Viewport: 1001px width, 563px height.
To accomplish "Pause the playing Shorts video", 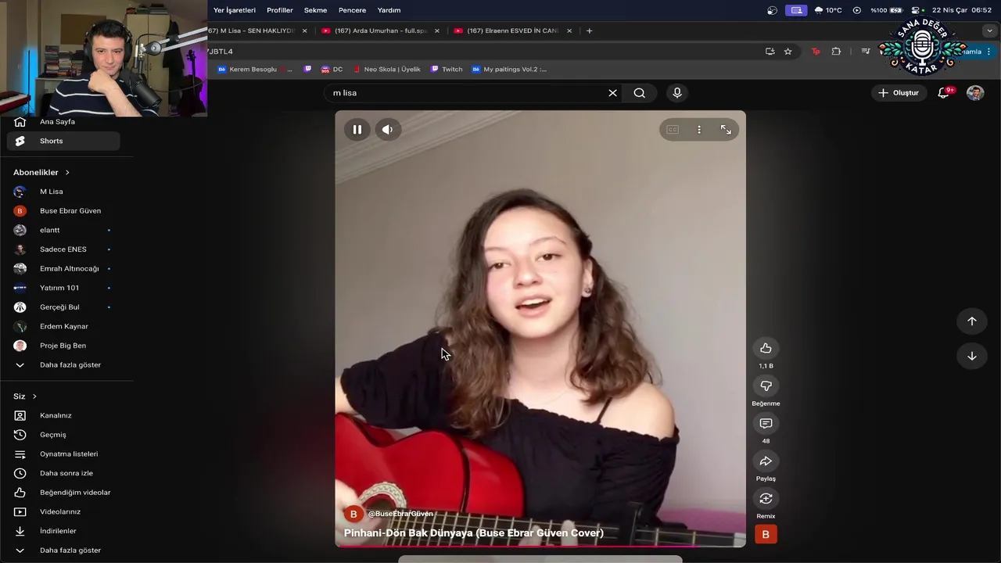I will 357,130.
